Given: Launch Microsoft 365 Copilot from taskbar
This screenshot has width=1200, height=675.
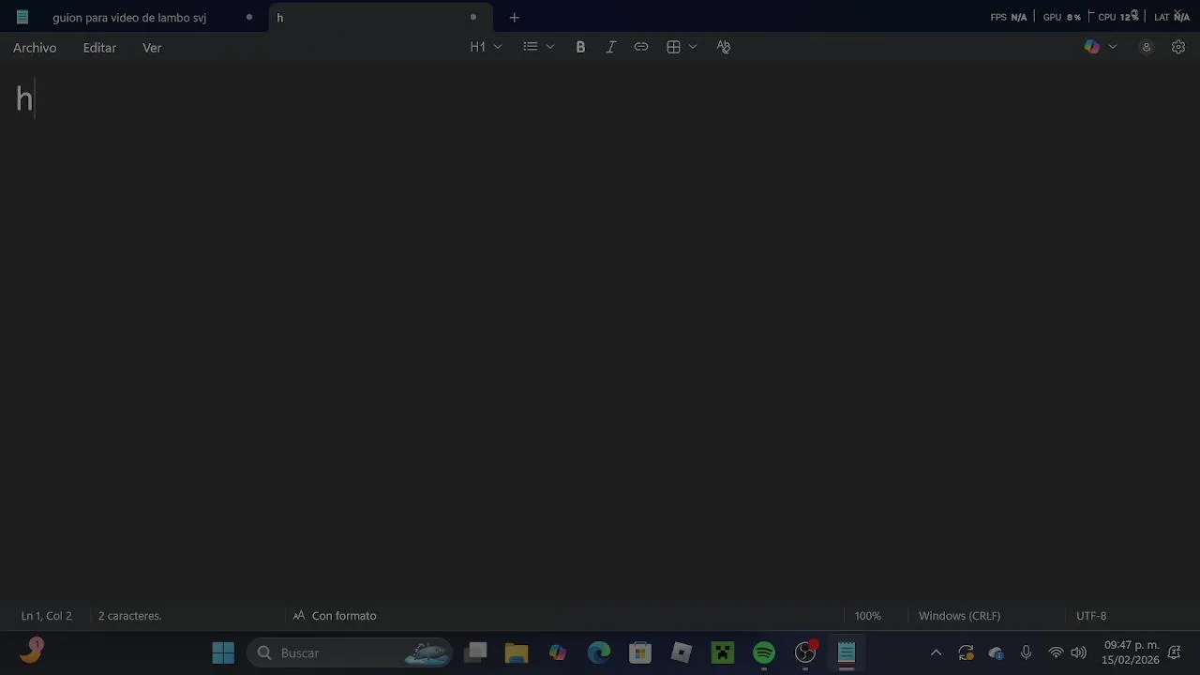Looking at the screenshot, I should click(x=558, y=652).
